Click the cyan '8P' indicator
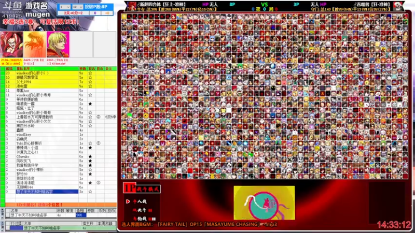The height and width of the screenshot is (233, 415). [232, 5]
